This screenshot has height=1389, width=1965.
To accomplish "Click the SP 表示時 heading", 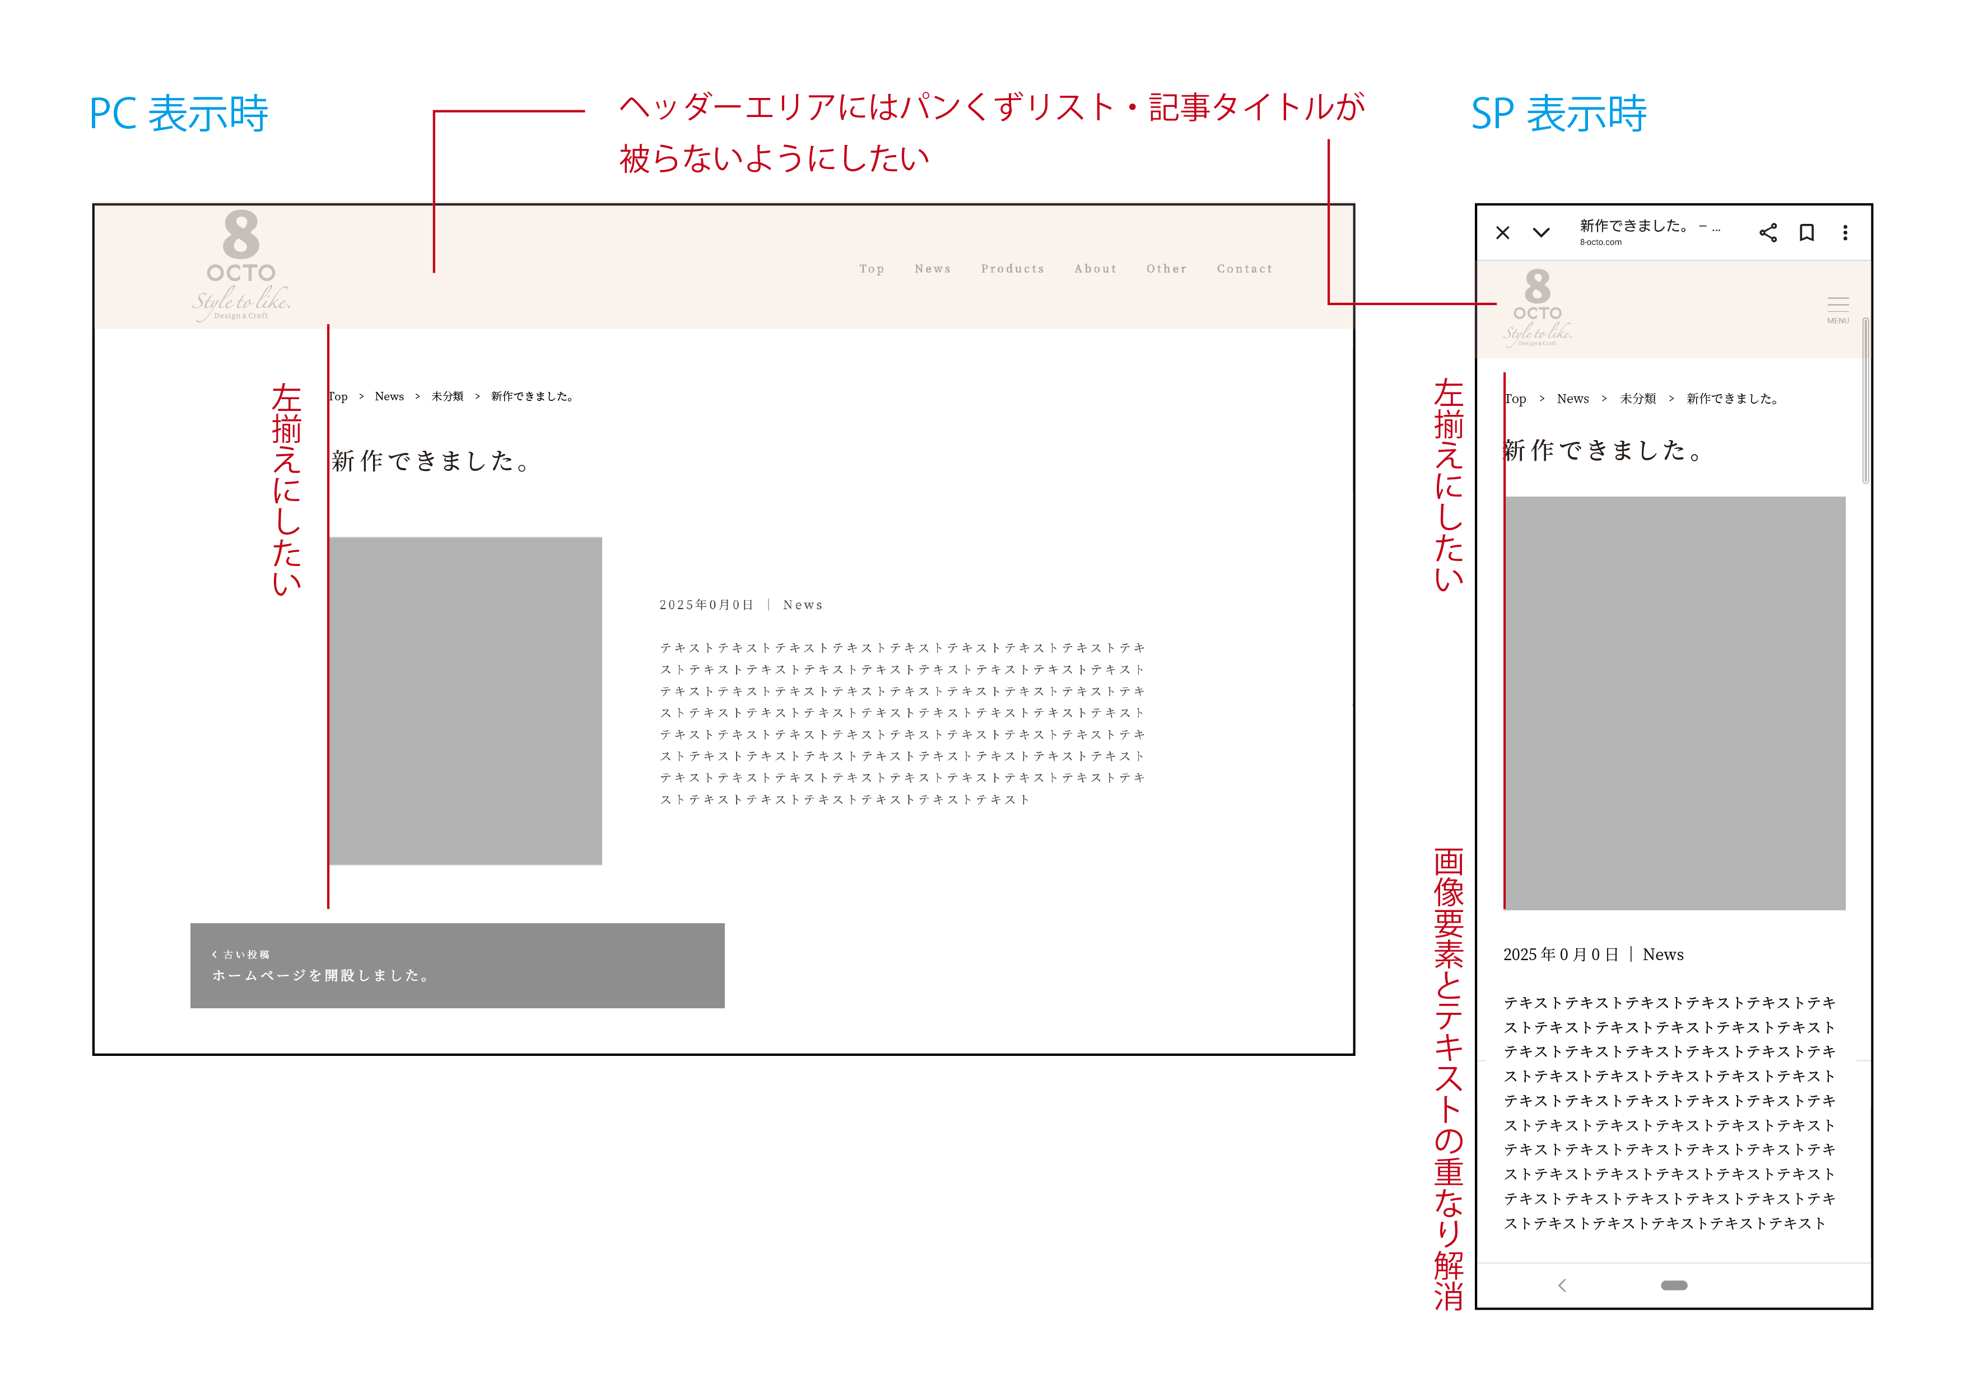I will [1558, 114].
